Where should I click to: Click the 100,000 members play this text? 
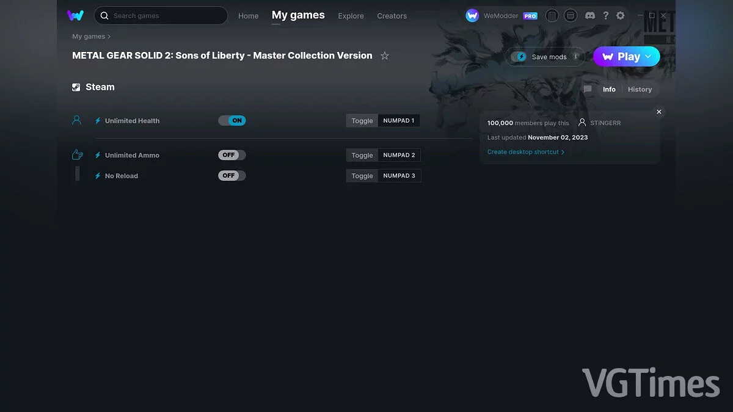coord(528,123)
